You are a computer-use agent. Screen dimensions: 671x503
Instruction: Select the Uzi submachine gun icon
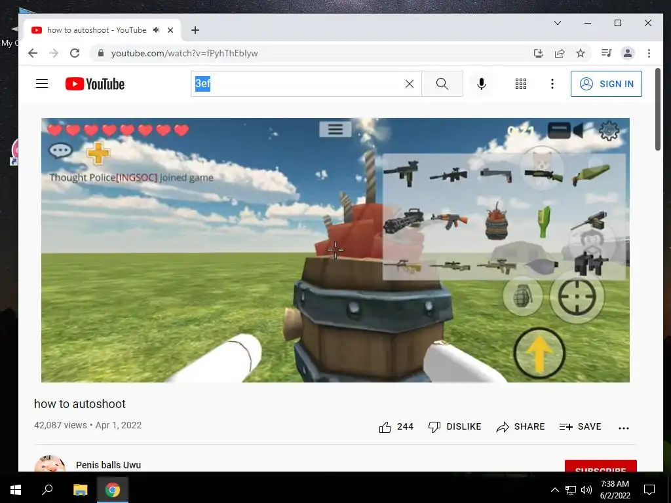(402, 173)
